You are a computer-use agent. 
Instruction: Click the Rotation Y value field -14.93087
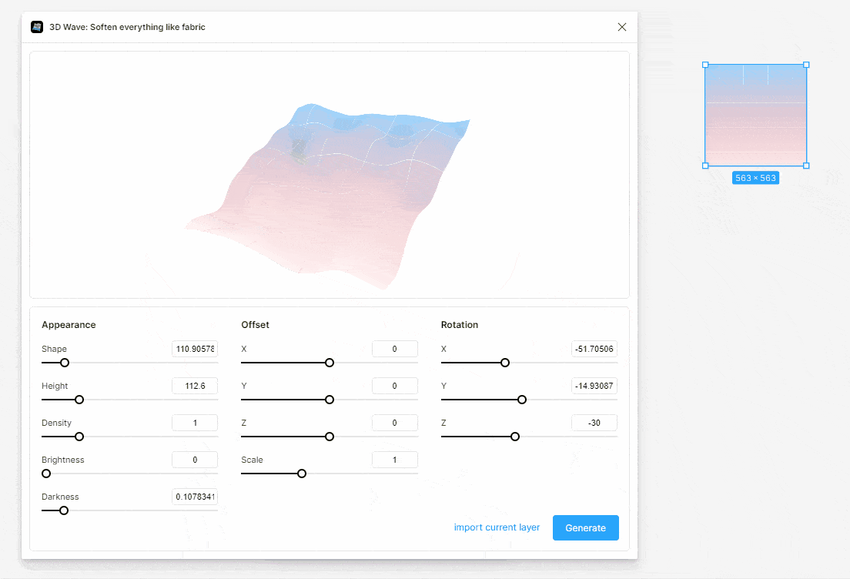point(594,386)
